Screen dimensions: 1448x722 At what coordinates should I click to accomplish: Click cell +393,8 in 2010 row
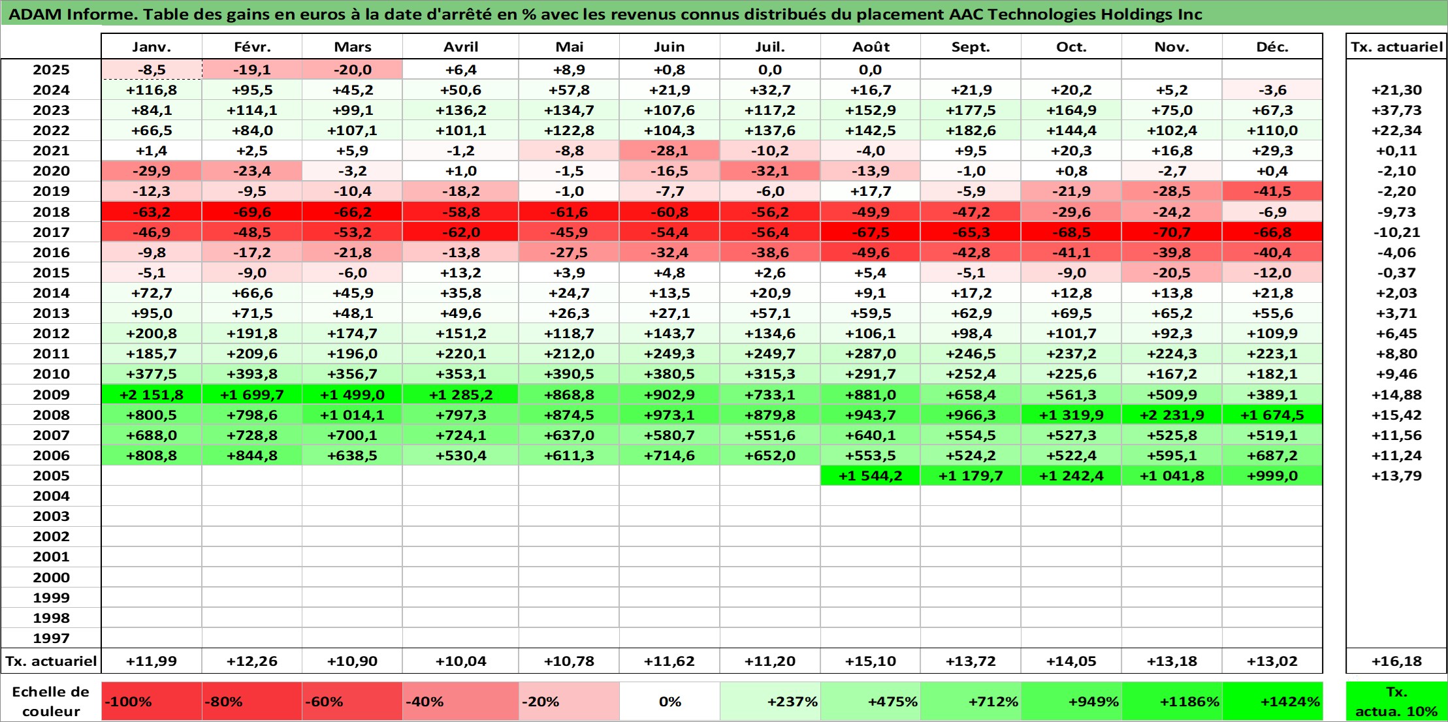[252, 374]
